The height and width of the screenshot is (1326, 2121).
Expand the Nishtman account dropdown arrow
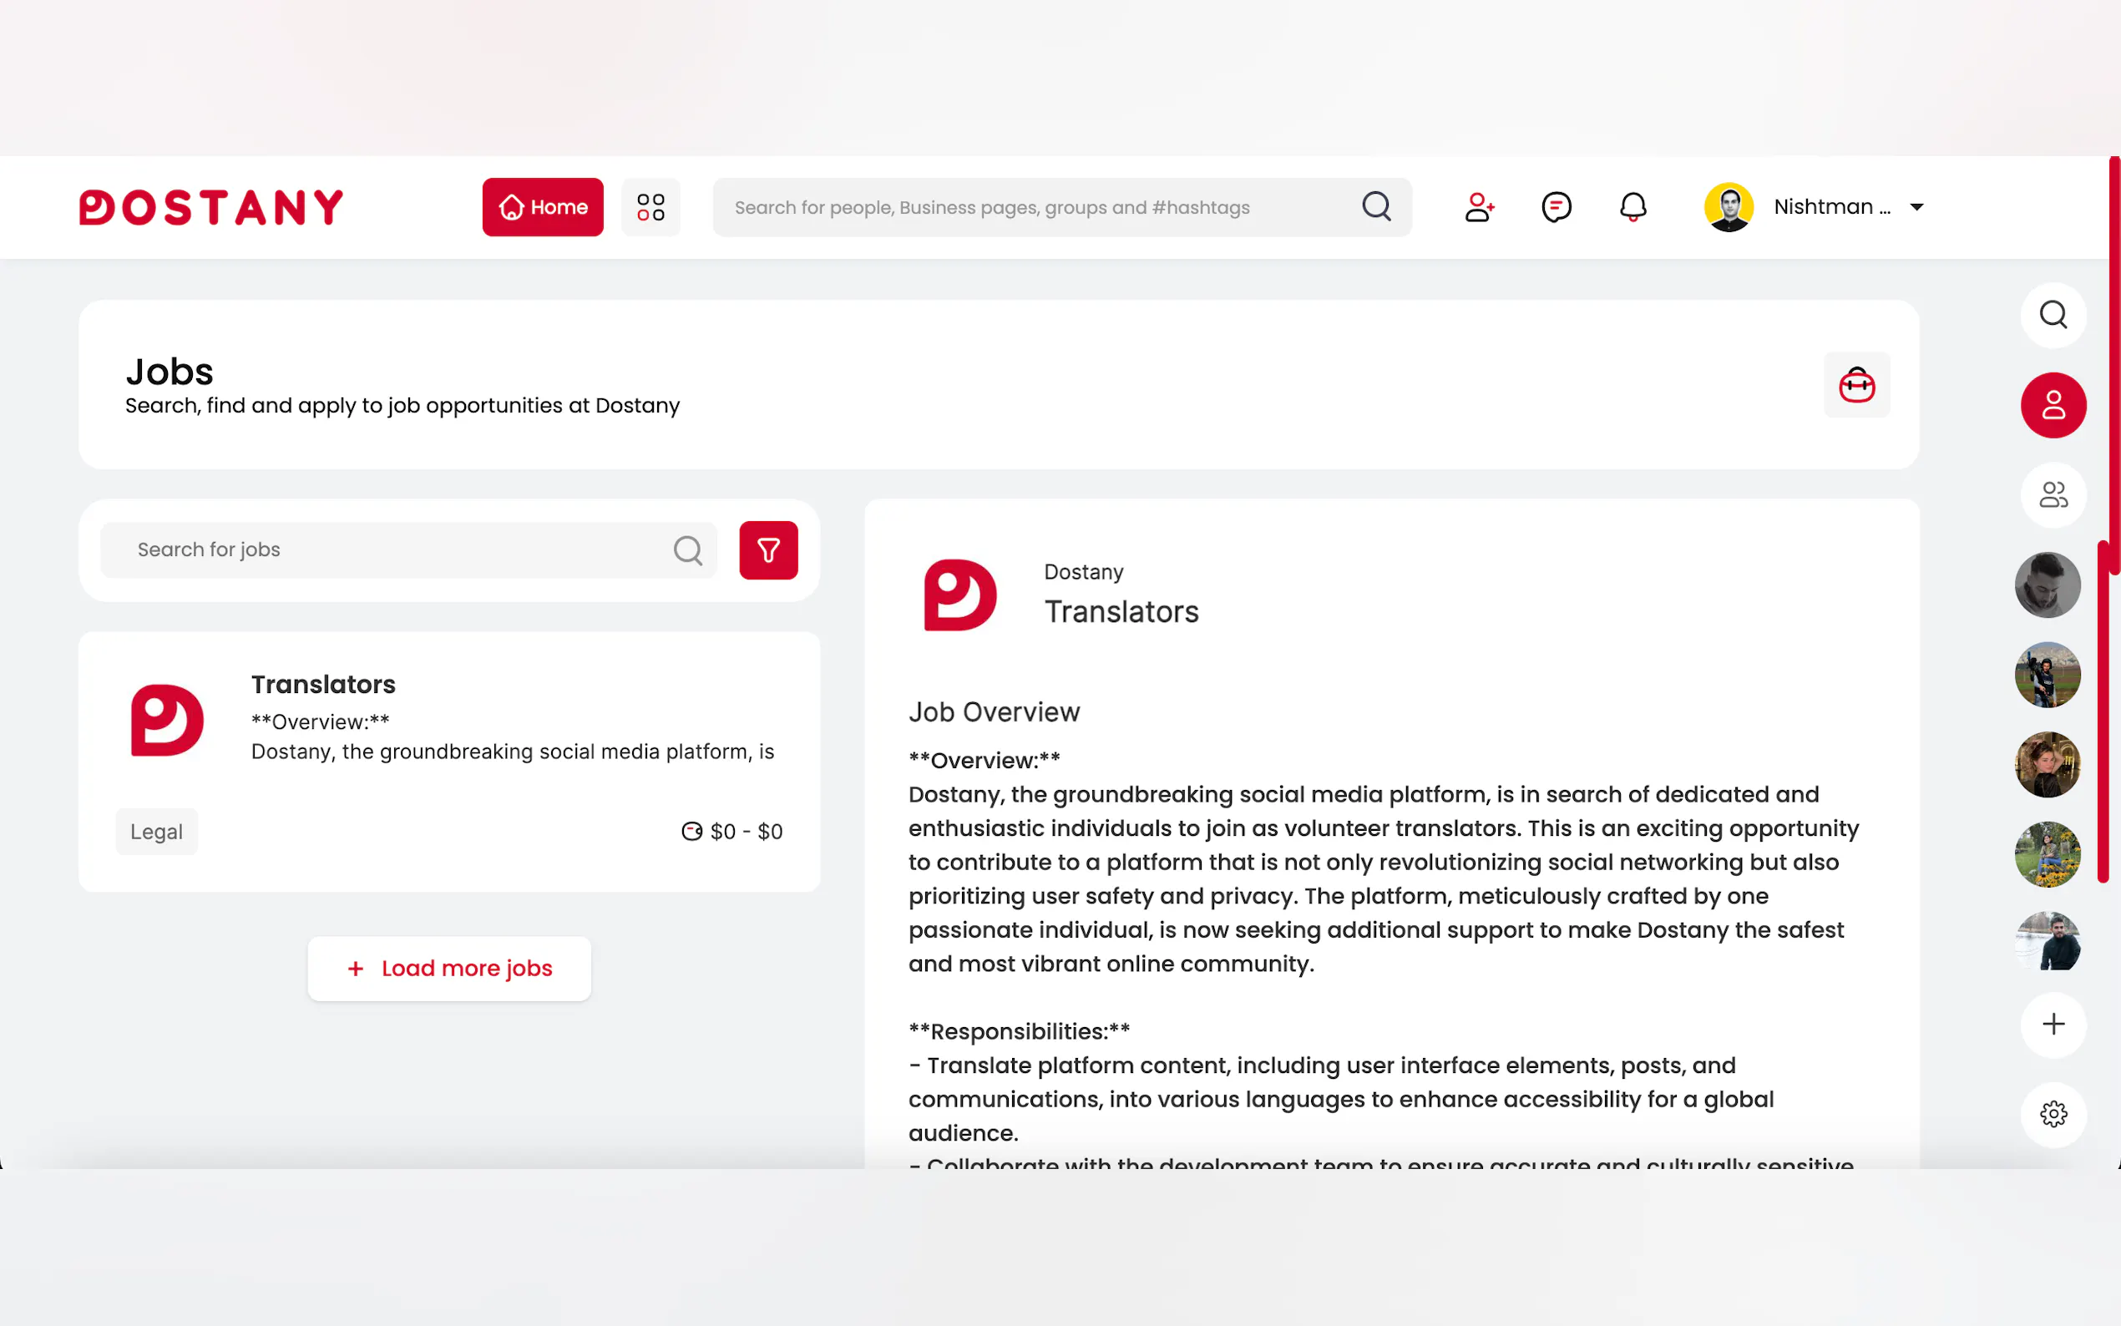point(1916,208)
